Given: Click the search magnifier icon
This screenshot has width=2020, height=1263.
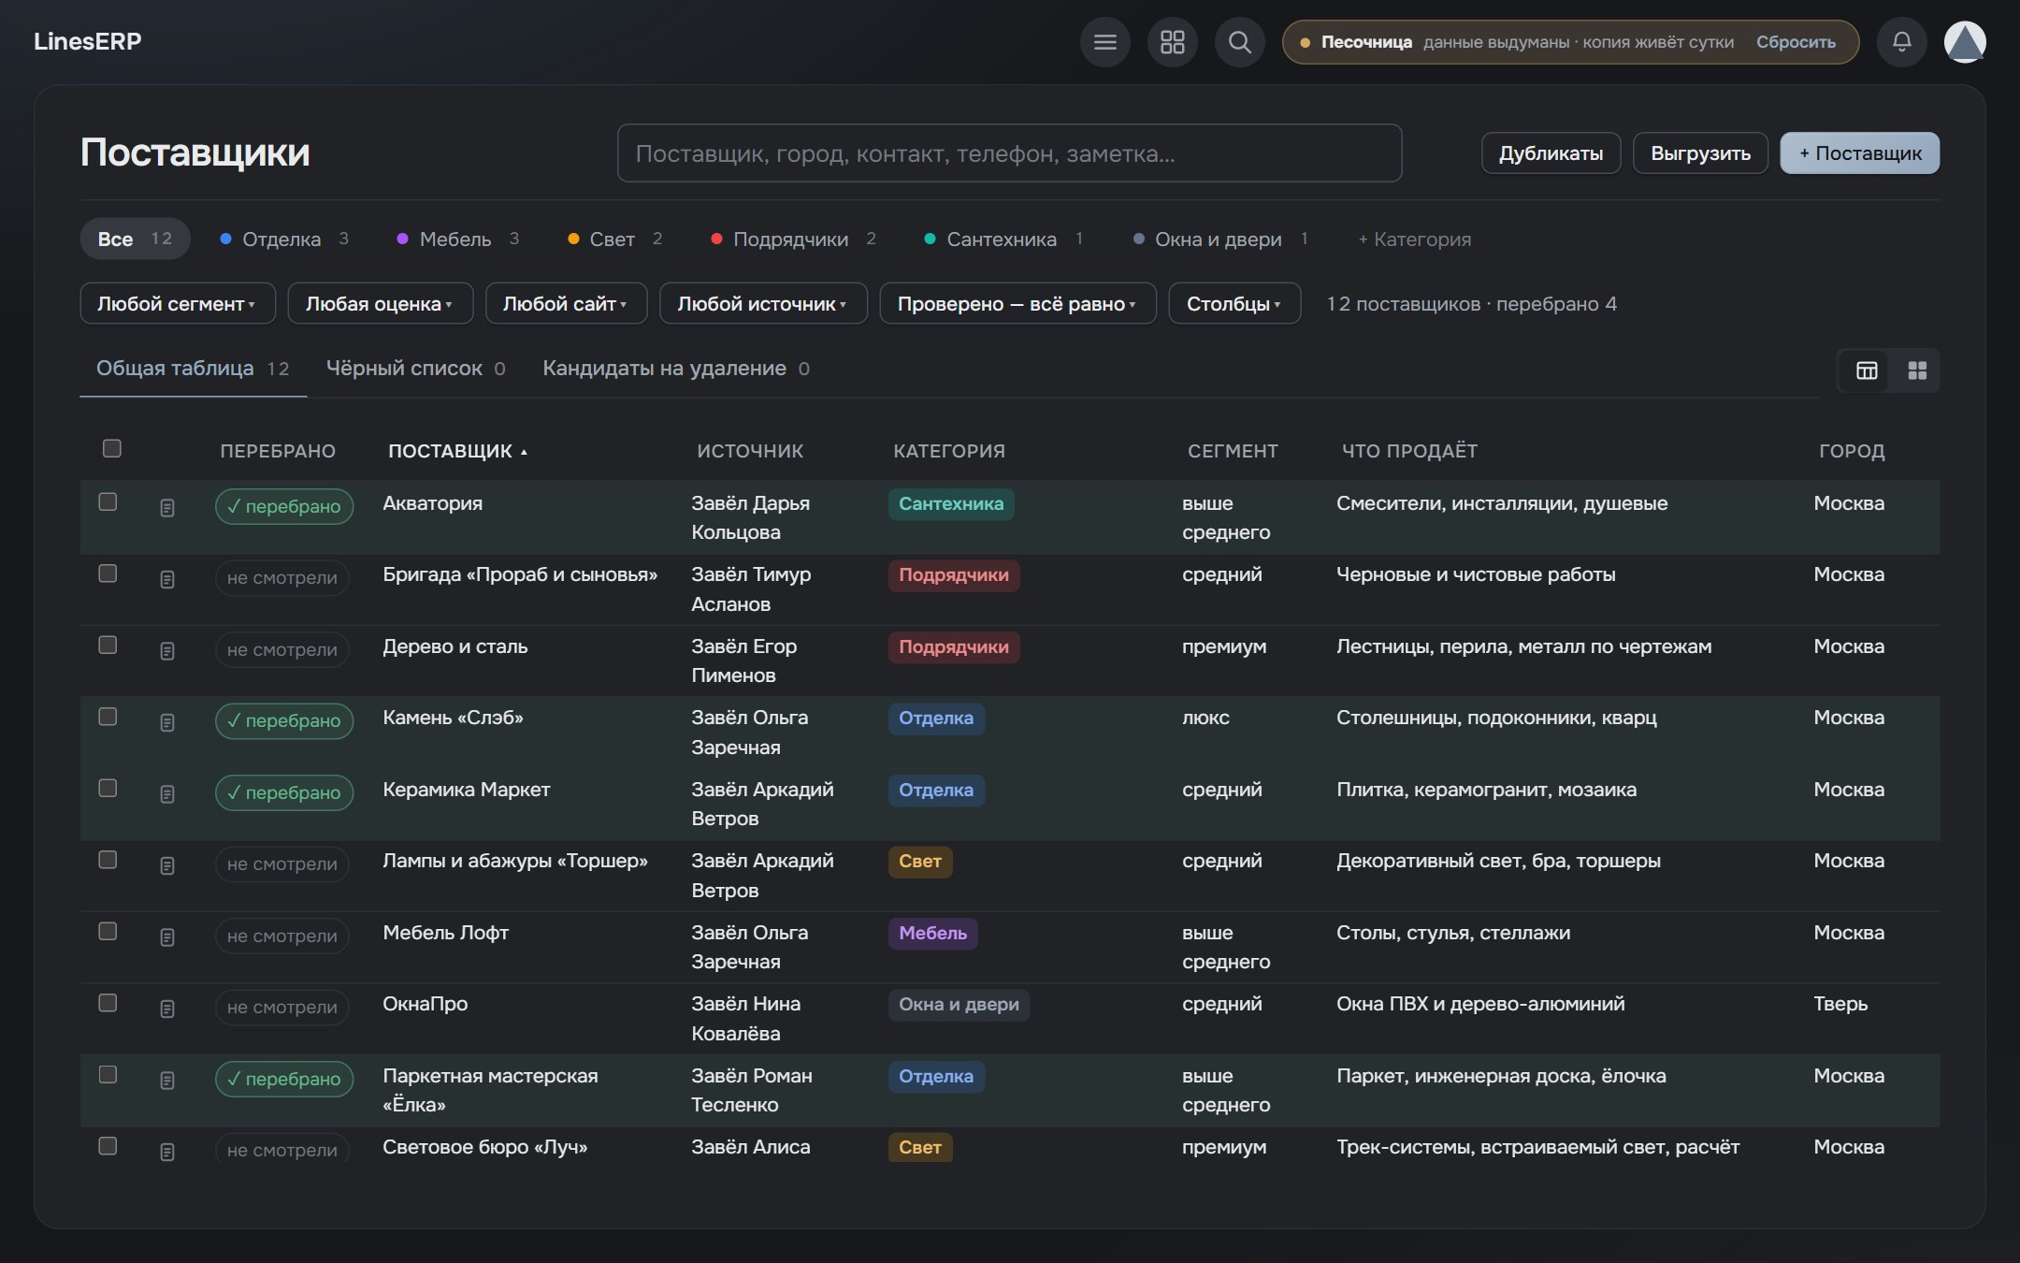Looking at the screenshot, I should [x=1239, y=42].
